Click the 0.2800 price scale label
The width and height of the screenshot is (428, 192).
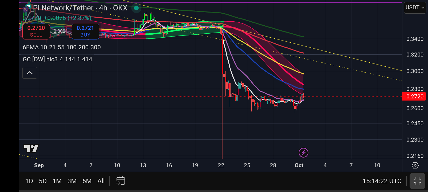[415, 89]
